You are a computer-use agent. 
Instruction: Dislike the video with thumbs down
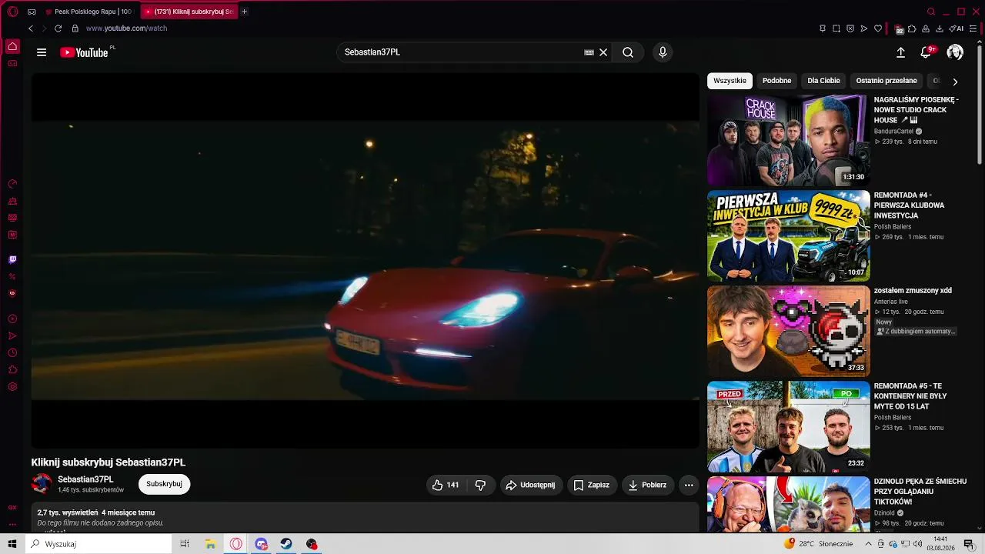(480, 485)
